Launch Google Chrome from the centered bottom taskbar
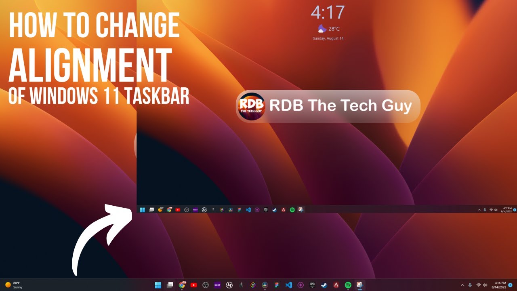517x291 pixels. click(182, 285)
